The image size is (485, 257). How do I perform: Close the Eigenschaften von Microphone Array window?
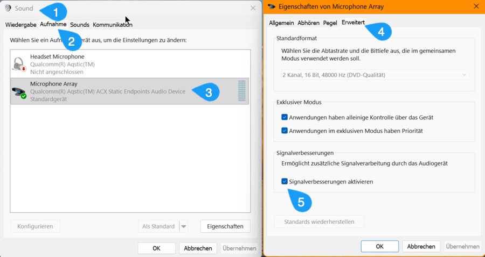(x=476, y=6)
